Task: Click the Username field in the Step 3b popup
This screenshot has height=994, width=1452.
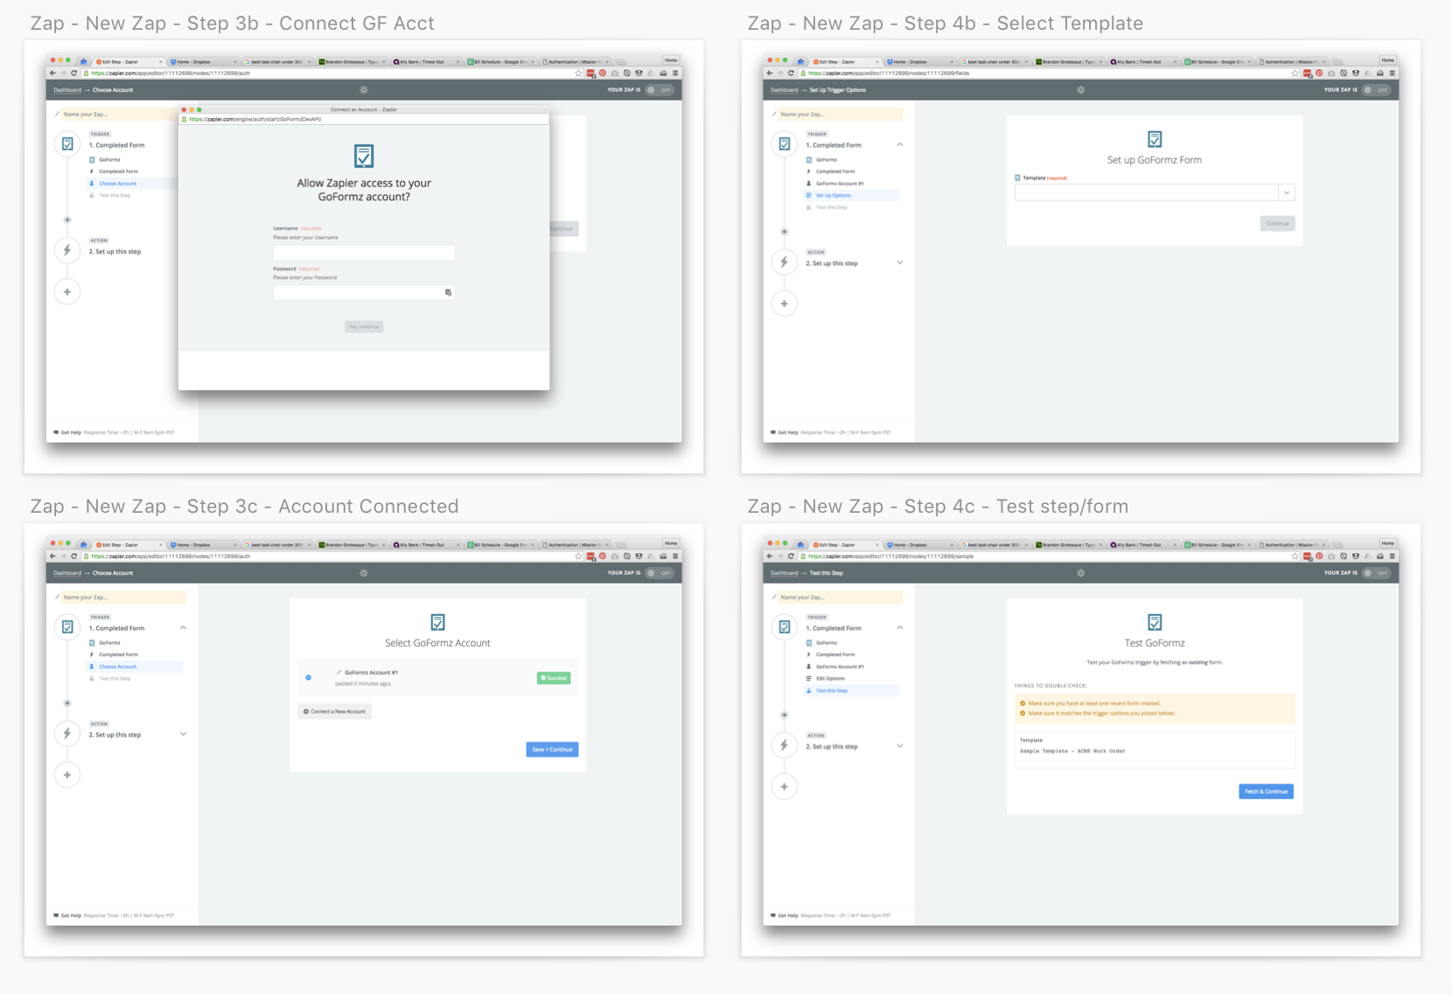Action: [x=363, y=253]
